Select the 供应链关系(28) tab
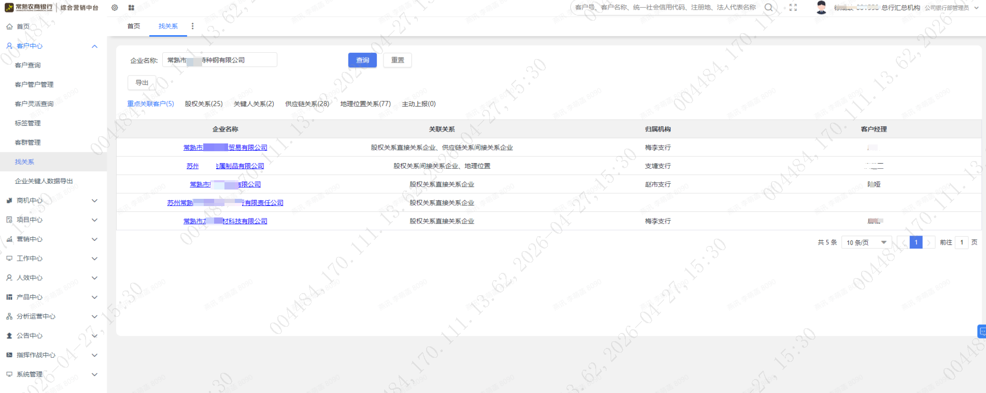Screen dimensions: 986x393 [x=307, y=104]
